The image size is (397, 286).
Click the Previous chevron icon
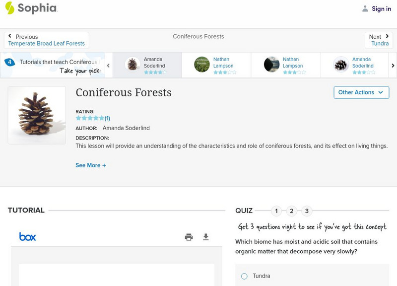pos(10,36)
